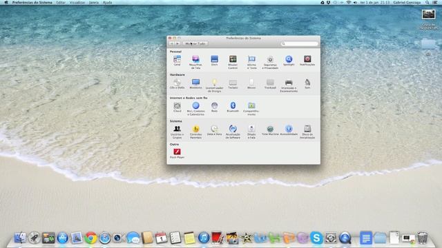This screenshot has height=248, width=442.
Task: Launch Google Chrome from the Dock
Action: pyautogui.click(x=90, y=238)
